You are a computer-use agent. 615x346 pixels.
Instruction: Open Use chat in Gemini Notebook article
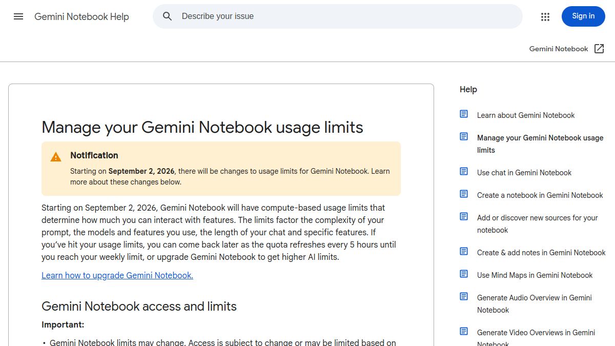point(524,173)
